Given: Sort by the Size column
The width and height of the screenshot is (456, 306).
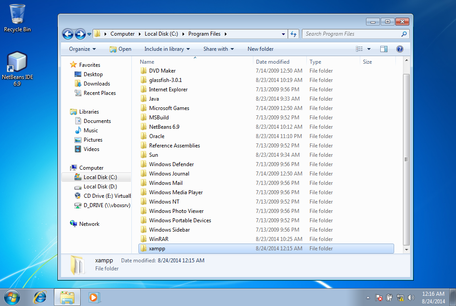Looking at the screenshot, I should [378, 61].
